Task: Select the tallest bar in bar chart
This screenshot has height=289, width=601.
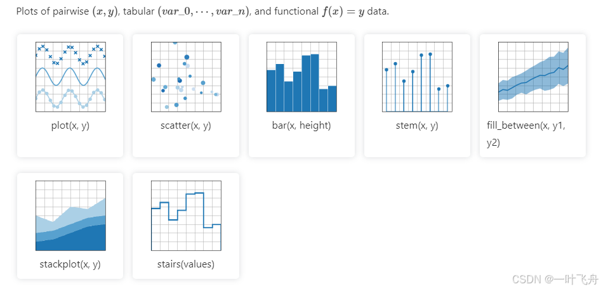Action: 315,83
